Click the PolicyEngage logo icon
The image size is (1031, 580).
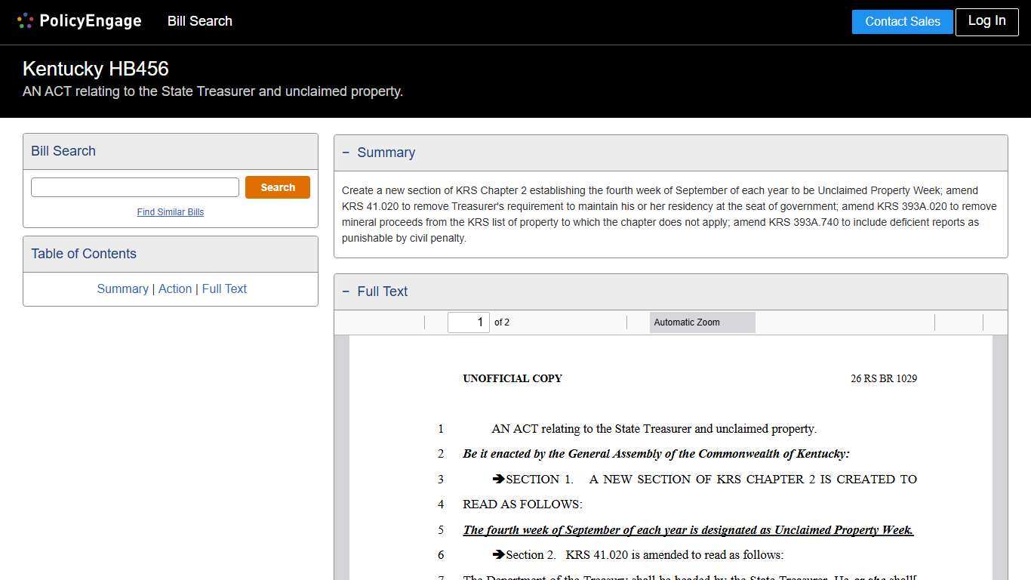click(x=24, y=20)
